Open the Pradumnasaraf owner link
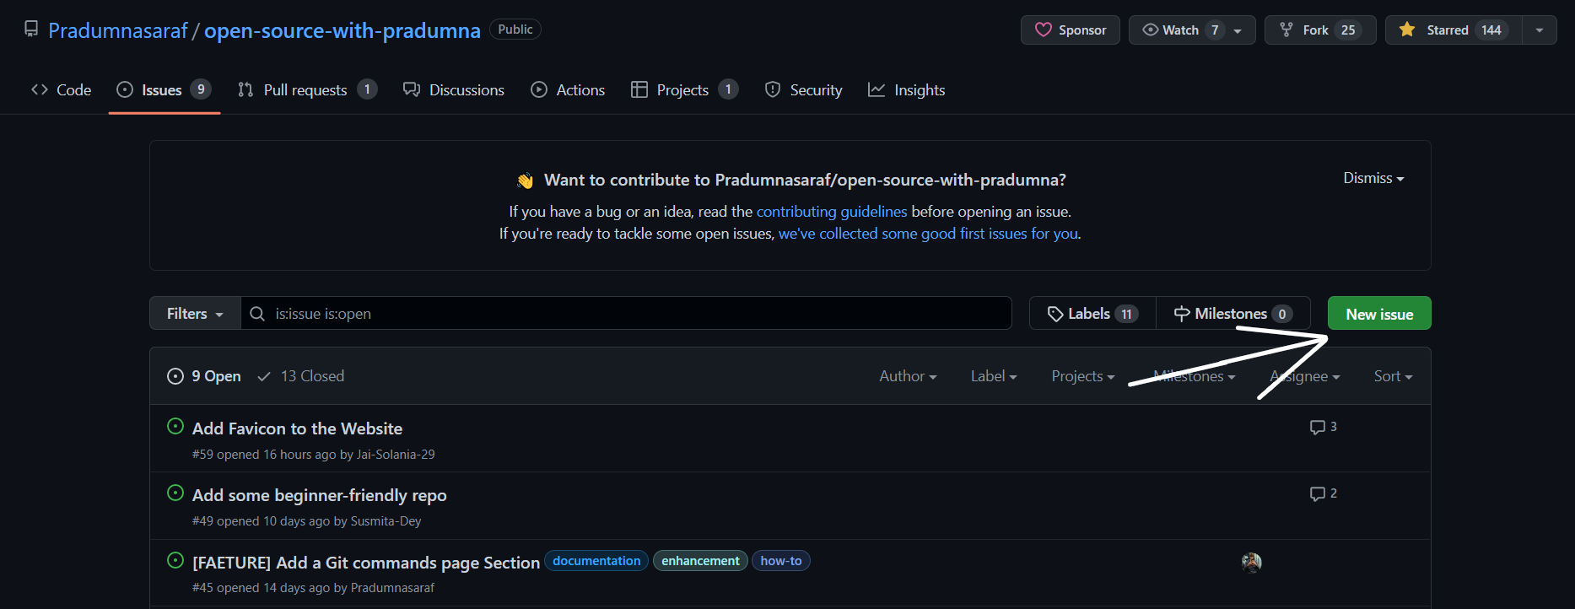 (118, 30)
